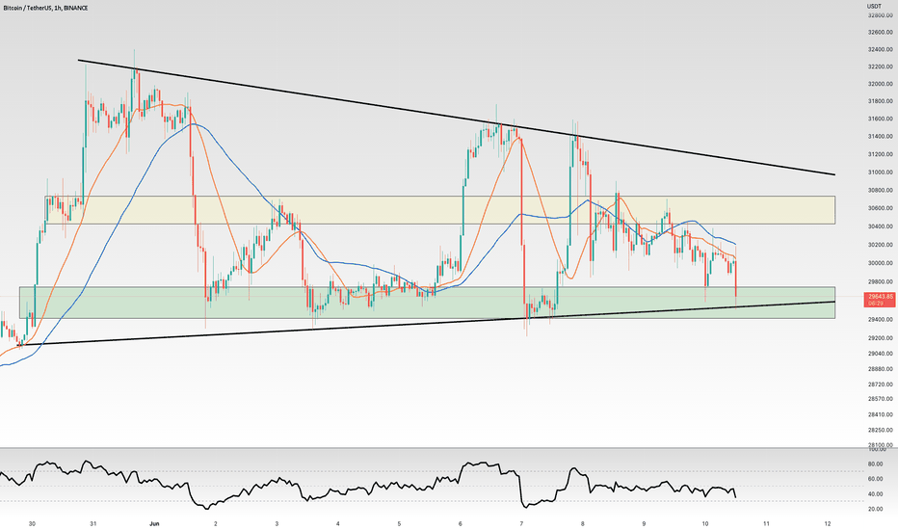Click the 29800.00 price axis label

[x=881, y=282]
